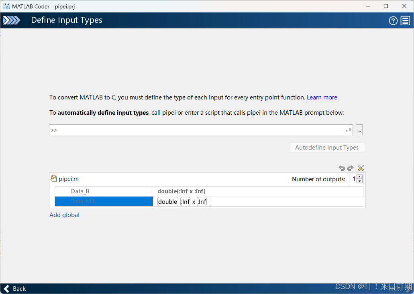Decrease Number of outputs stepper
This screenshot has height=294, width=414.
coord(360,181)
